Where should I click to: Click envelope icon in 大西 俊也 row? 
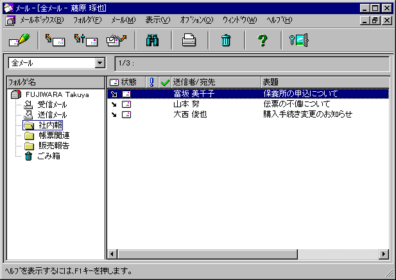126,114
